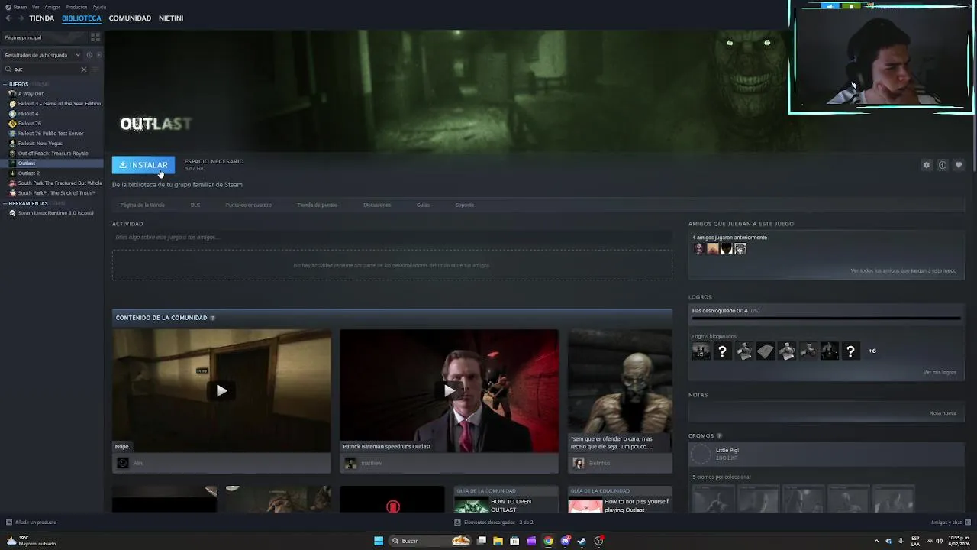Image resolution: width=977 pixels, height=550 pixels.
Task: Open the TIENDA tab
Action: pyautogui.click(x=41, y=18)
